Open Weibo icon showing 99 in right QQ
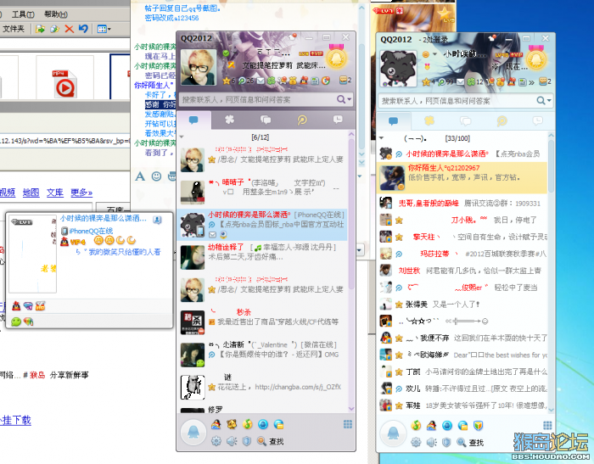594x464 pixels. (x=441, y=81)
